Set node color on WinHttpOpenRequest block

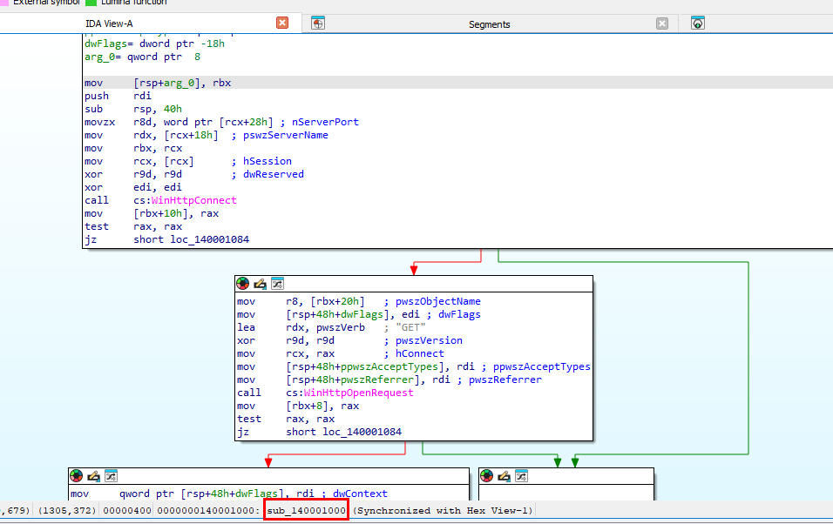[244, 284]
